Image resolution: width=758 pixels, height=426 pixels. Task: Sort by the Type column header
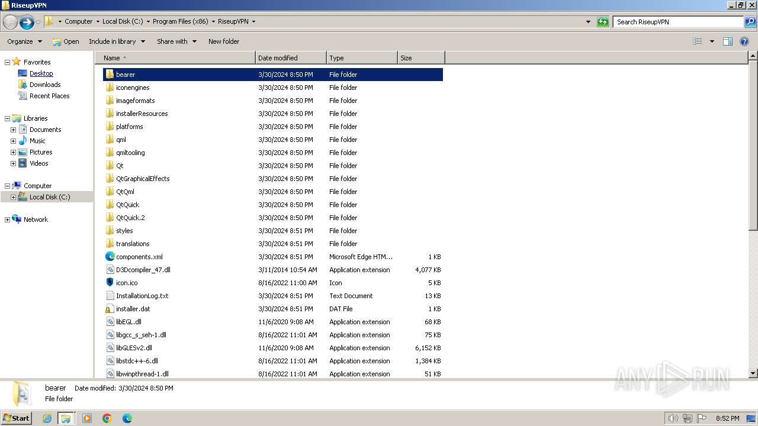362,58
